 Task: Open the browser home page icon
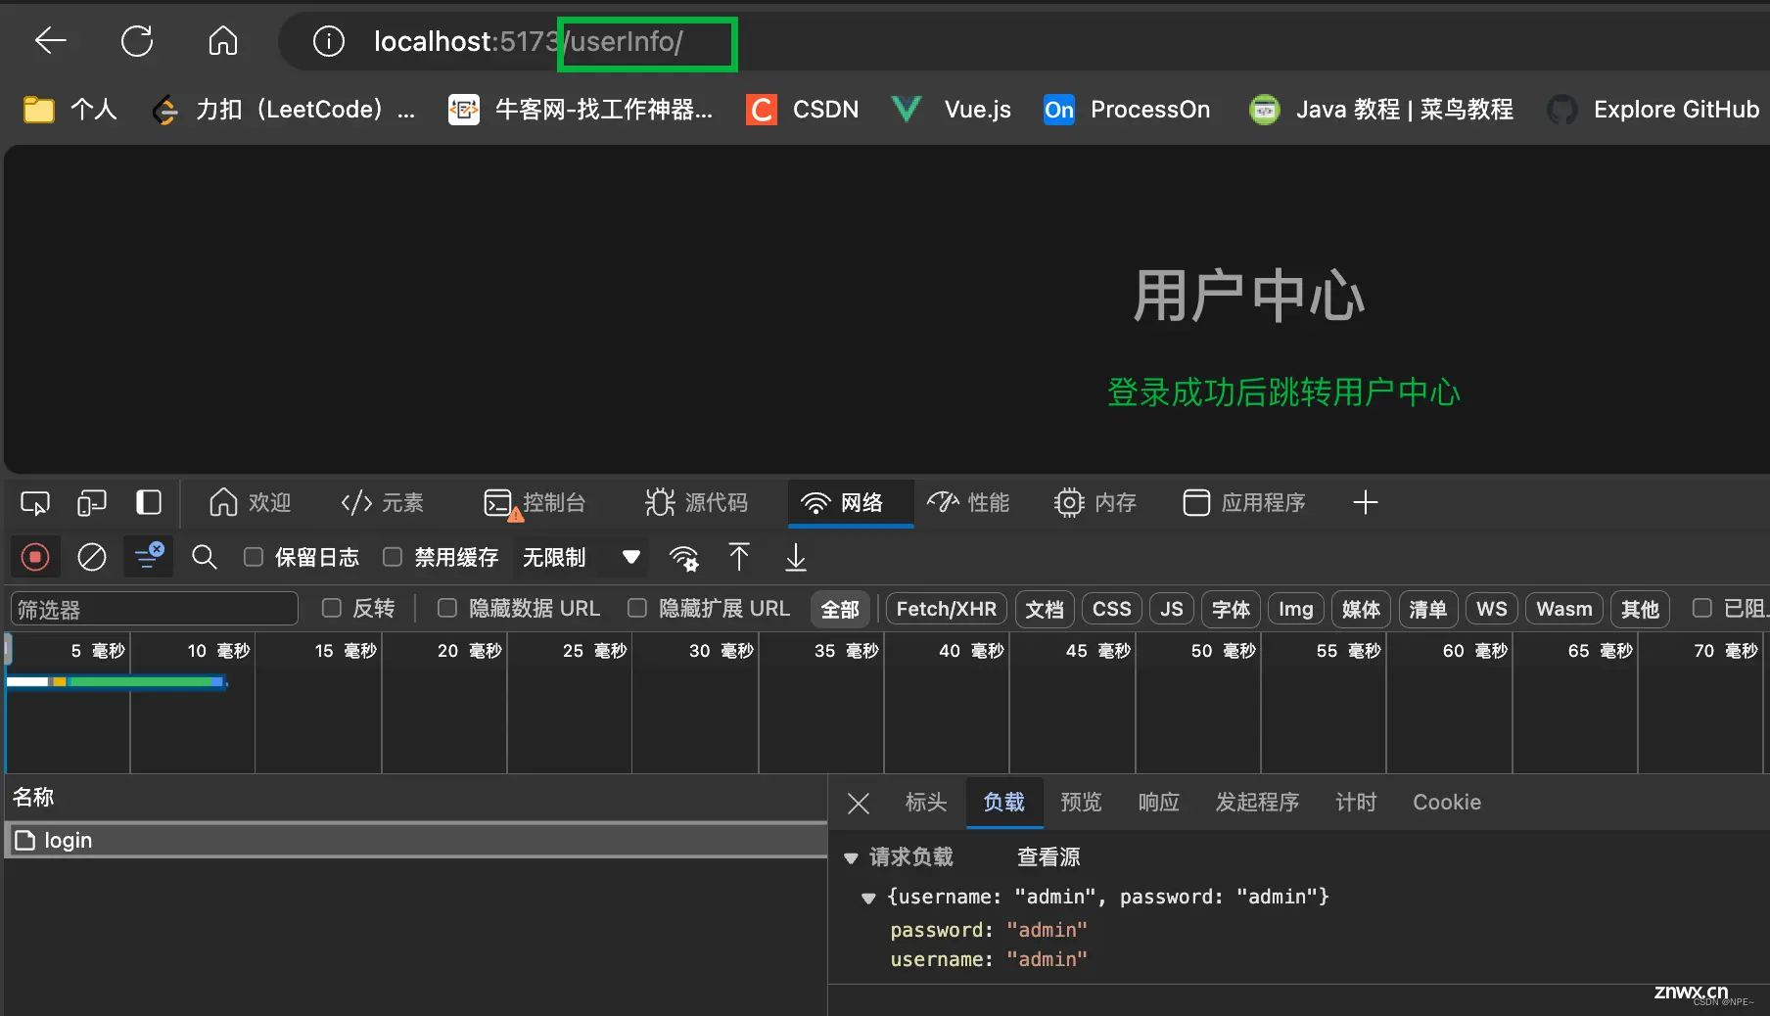pos(223,41)
